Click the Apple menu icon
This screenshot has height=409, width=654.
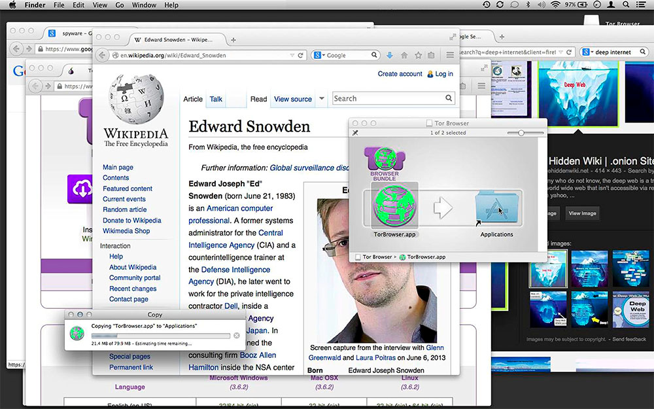coord(12,5)
